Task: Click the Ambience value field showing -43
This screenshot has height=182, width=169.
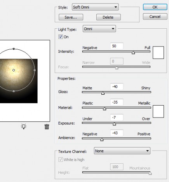Action: (117, 133)
